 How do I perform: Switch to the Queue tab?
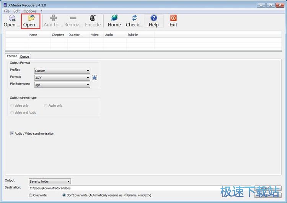[x=24, y=57]
